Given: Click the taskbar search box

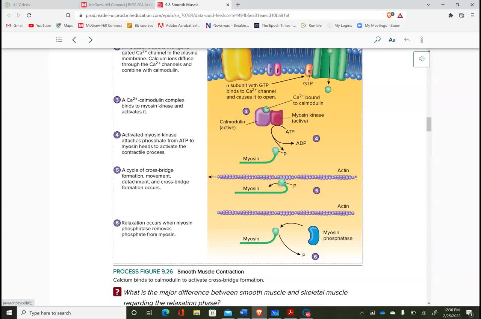Looking at the screenshot, I should (72, 313).
